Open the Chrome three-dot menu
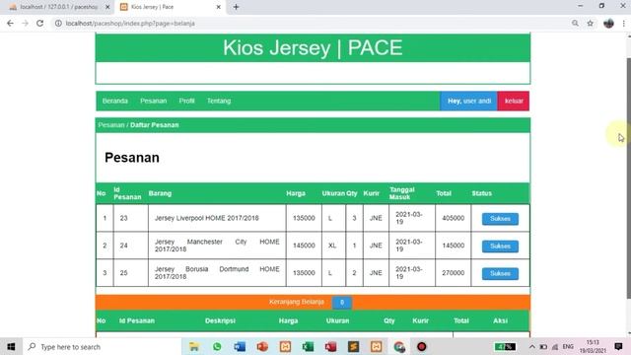The image size is (631, 355). (x=624, y=24)
